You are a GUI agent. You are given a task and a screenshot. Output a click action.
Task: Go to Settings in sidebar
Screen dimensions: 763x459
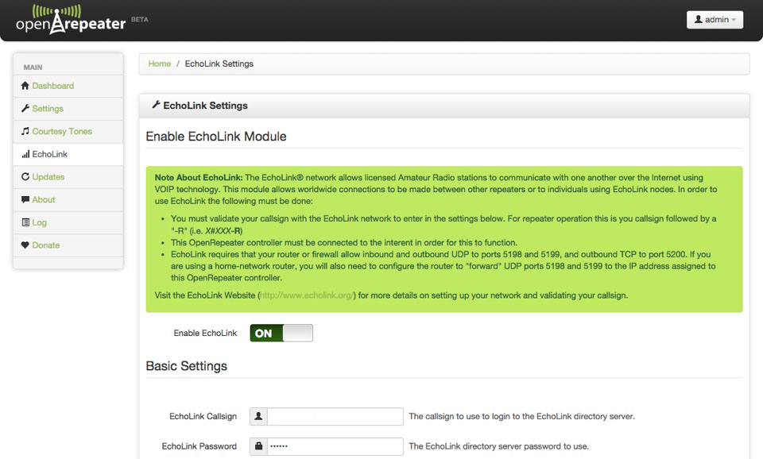[x=68, y=109]
